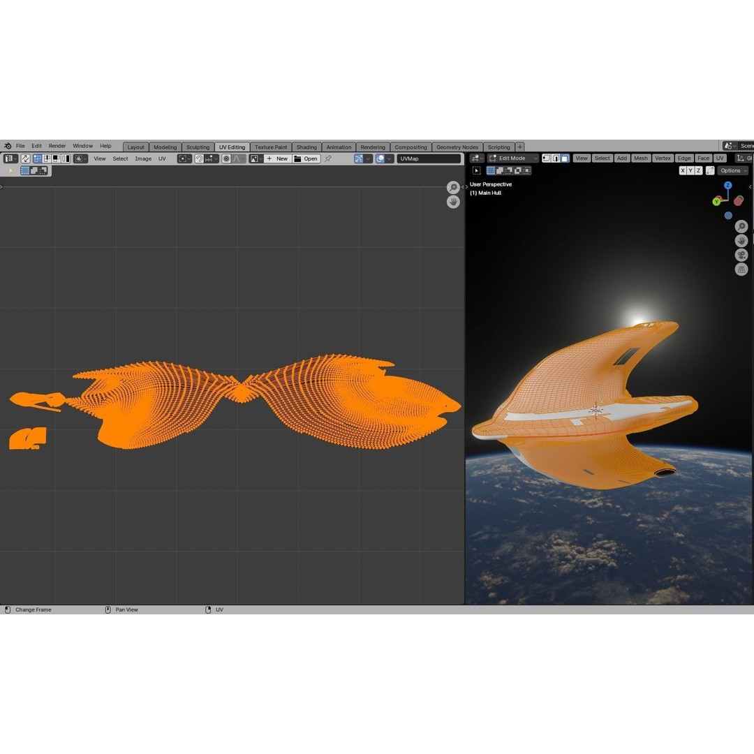Toggle proportional editing in UV editor
This screenshot has width=754, height=754.
tap(226, 158)
